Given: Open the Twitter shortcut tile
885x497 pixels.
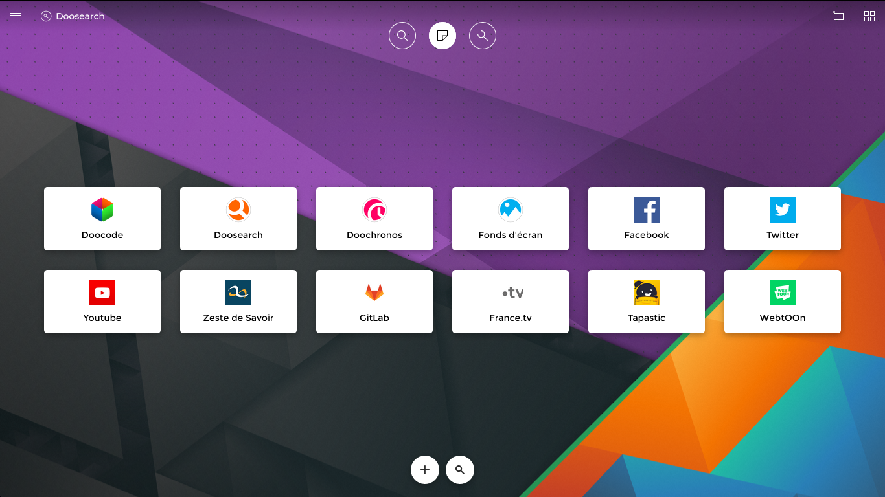Looking at the screenshot, I should 783,219.
